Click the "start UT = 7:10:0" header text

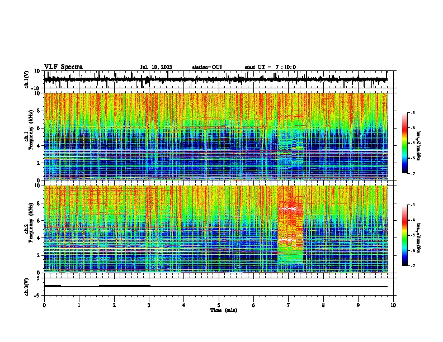click(x=270, y=67)
